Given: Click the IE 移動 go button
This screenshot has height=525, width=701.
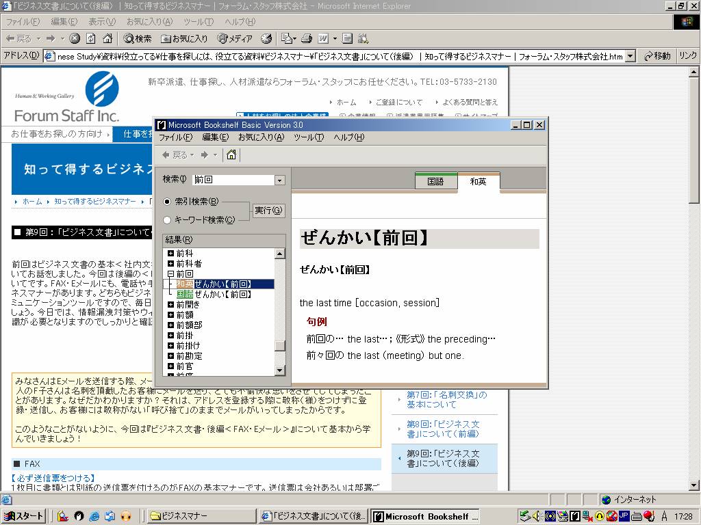Looking at the screenshot, I should coord(657,56).
